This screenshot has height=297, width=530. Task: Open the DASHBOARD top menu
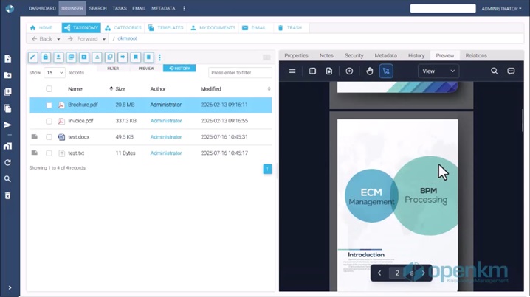click(x=42, y=8)
